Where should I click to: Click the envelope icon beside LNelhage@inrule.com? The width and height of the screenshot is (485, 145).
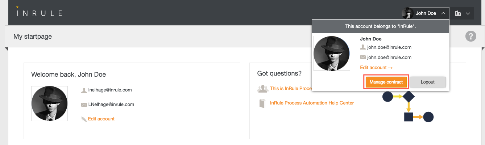coord(84,105)
